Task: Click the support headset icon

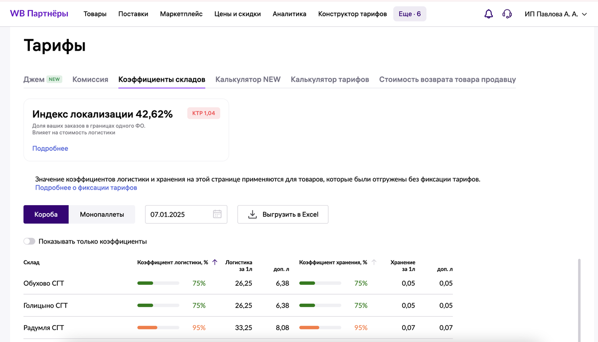Action: tap(507, 13)
